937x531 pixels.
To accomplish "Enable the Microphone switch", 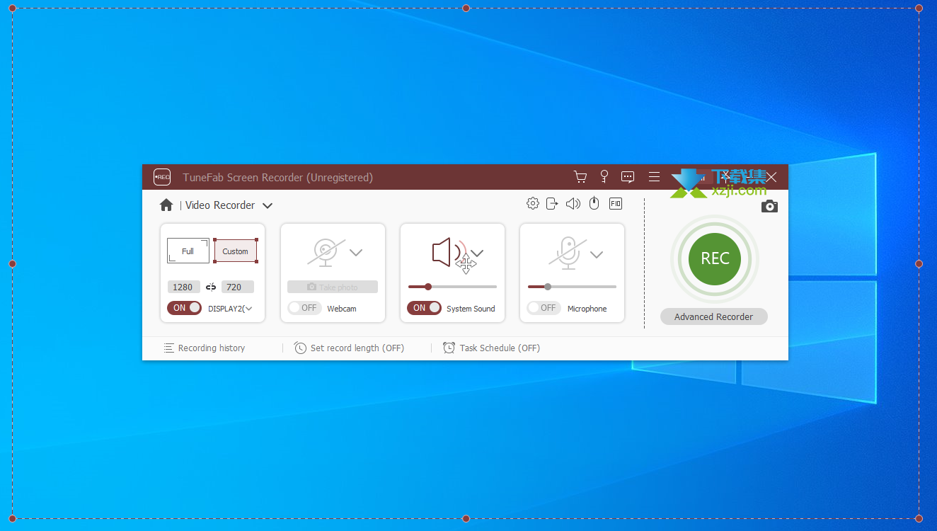I will (x=544, y=308).
